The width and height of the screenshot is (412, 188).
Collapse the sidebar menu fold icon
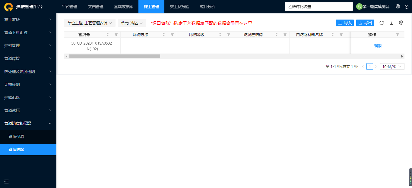(7, 181)
